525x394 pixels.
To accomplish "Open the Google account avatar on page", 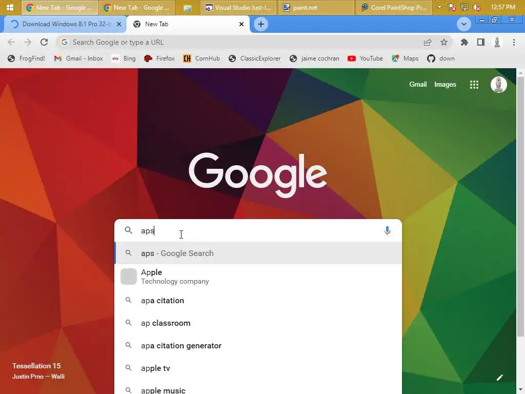I will click(x=498, y=85).
